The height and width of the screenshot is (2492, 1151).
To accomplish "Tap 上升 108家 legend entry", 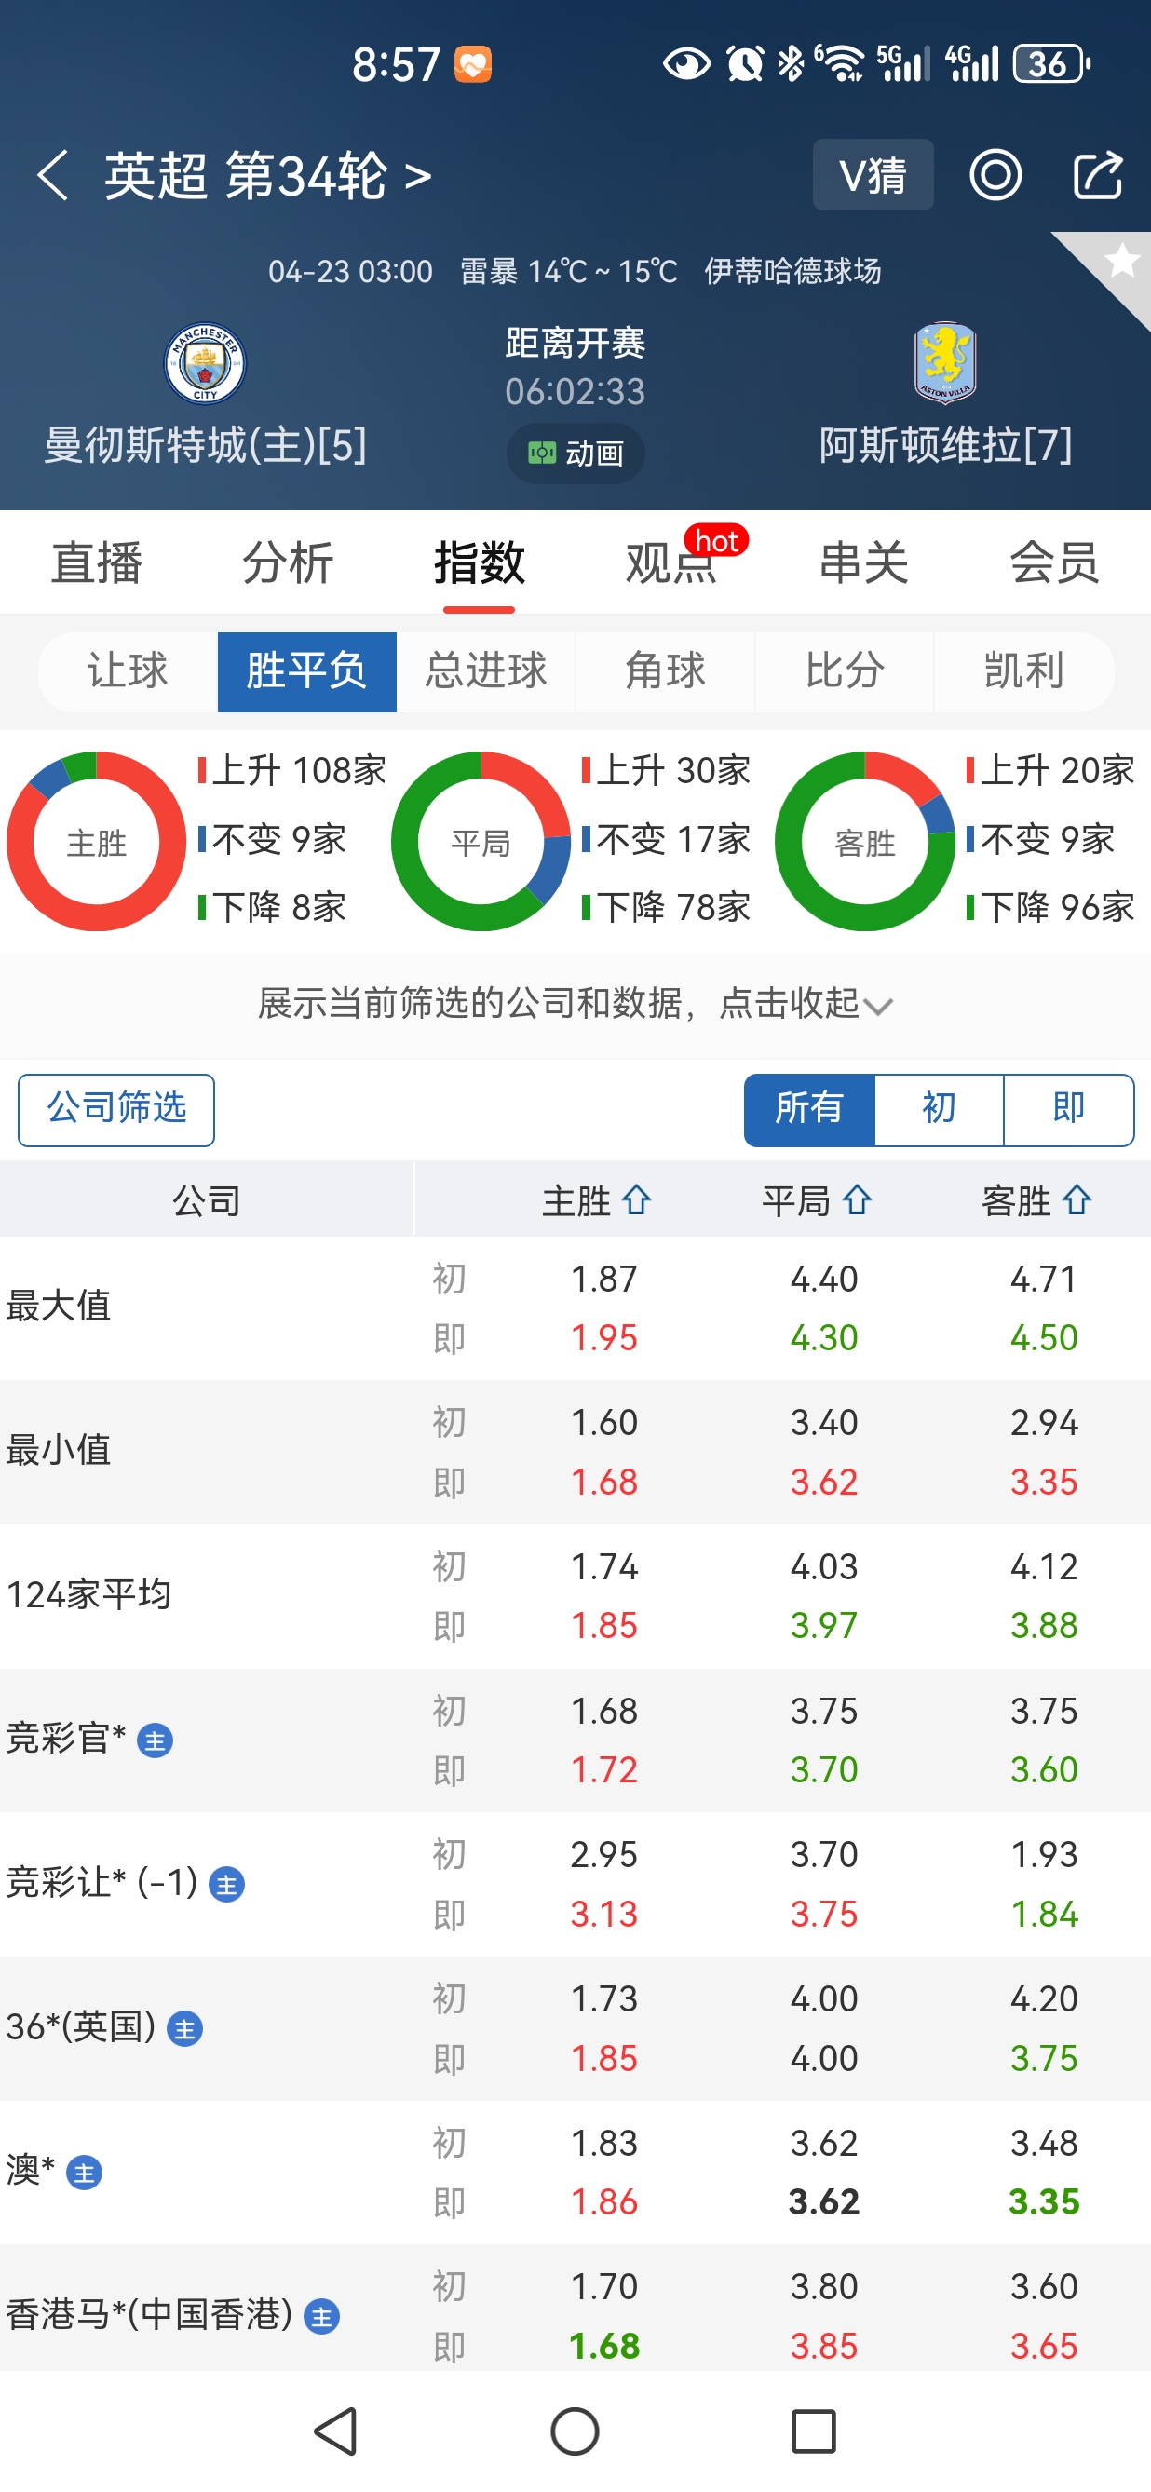I will tap(292, 771).
